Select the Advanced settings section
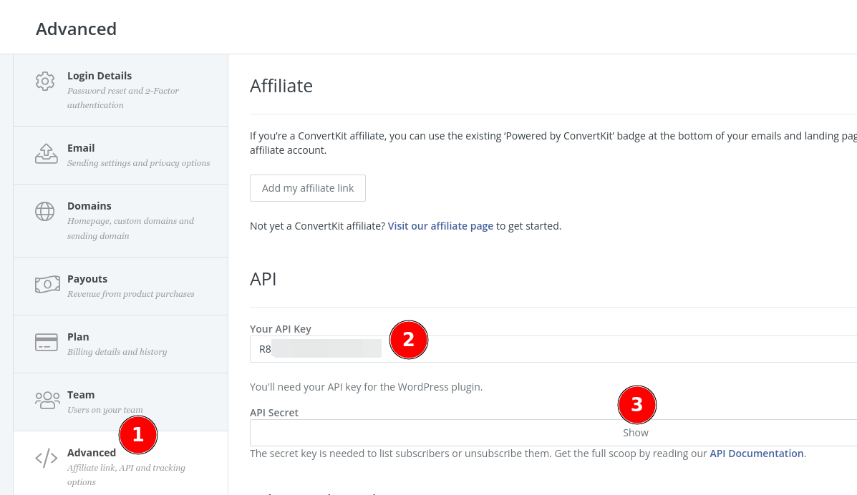The height and width of the screenshot is (495, 857). coord(121,464)
